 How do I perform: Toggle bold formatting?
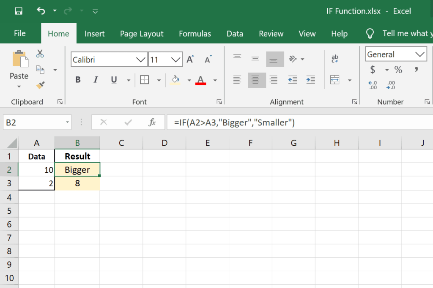tap(78, 80)
